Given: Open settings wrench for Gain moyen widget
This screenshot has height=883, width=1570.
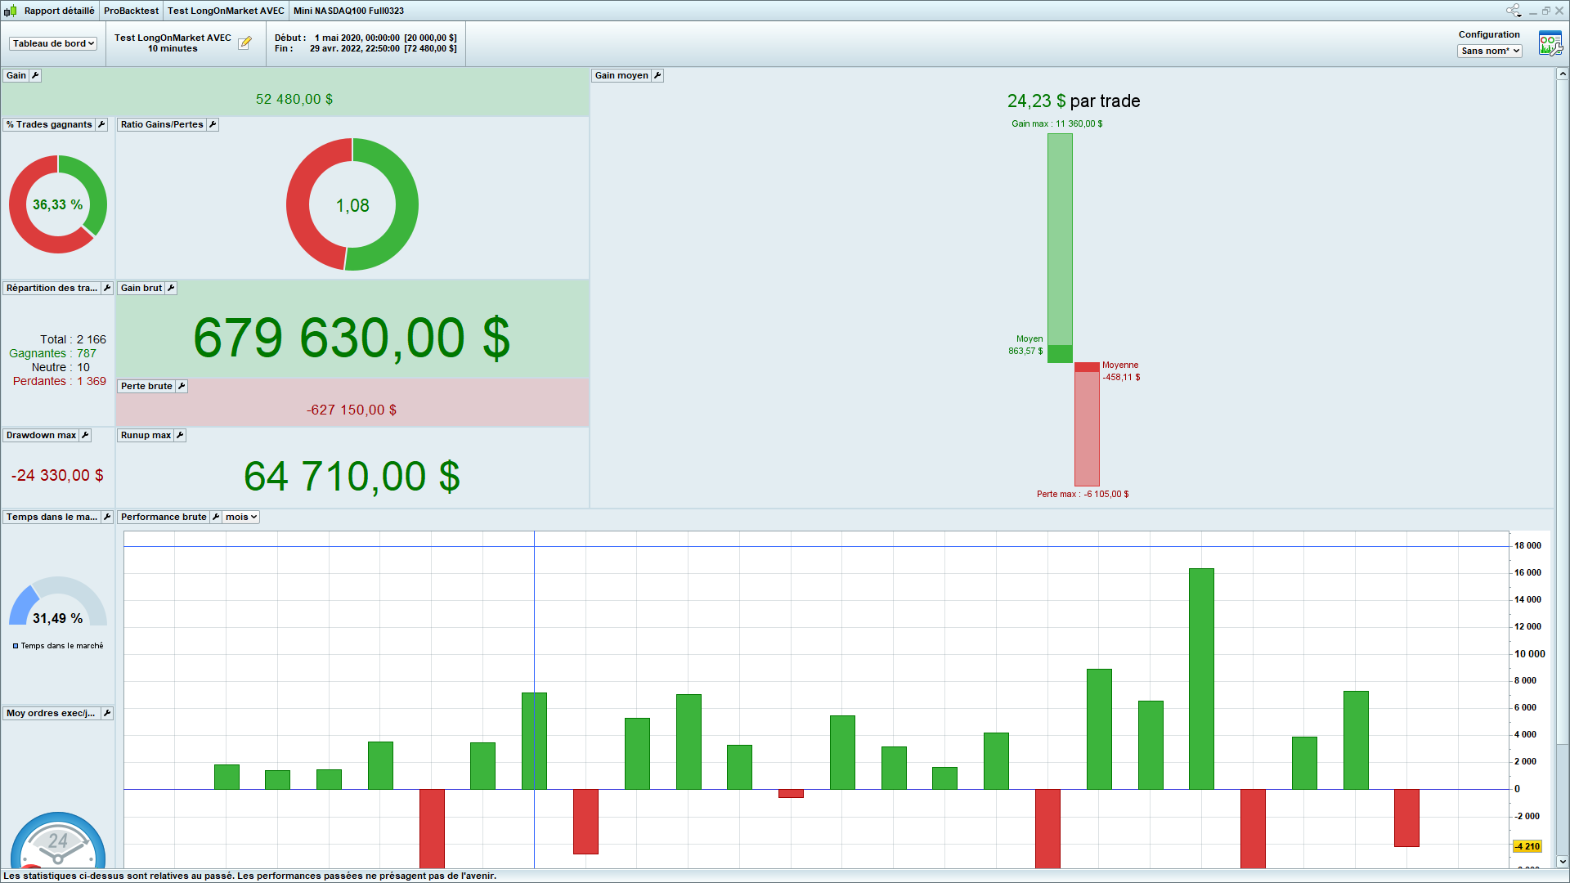Looking at the screenshot, I should click(x=657, y=75).
